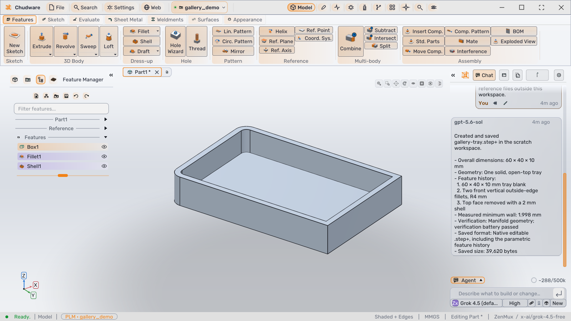This screenshot has height=321, width=571.
Task: Redo the action in Feature Manager
Action: coord(86,96)
